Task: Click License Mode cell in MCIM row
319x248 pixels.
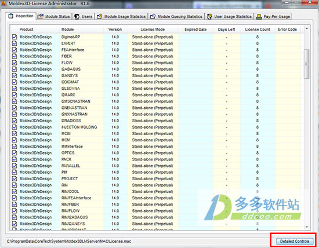Action: 153,133
